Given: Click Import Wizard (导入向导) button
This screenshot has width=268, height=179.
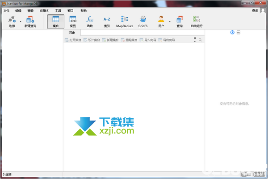Looking at the screenshot, I should pos(148,40).
